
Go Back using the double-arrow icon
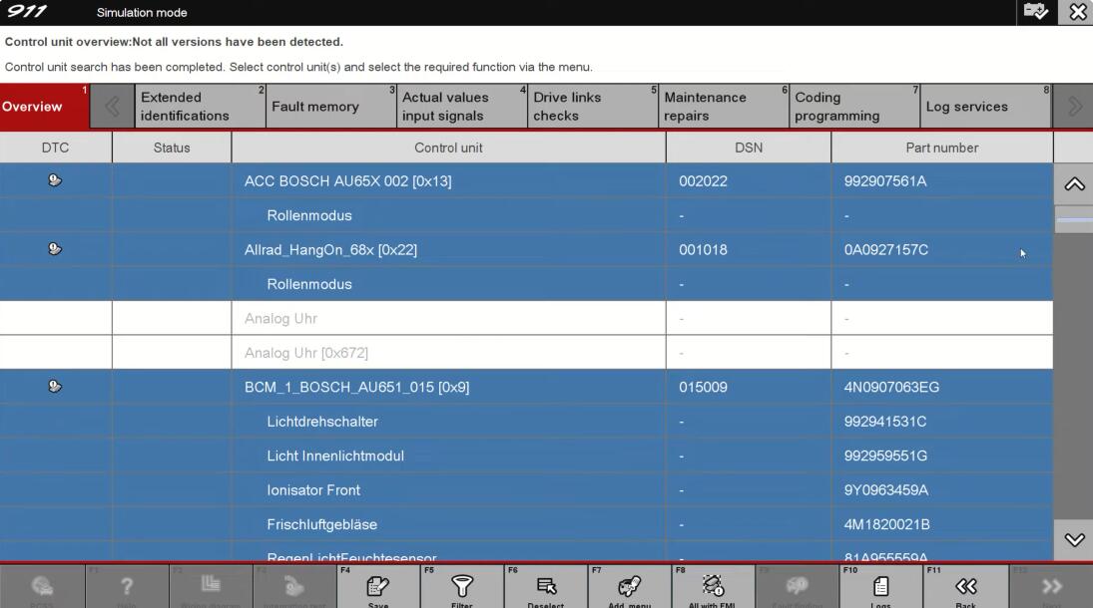[x=965, y=586]
